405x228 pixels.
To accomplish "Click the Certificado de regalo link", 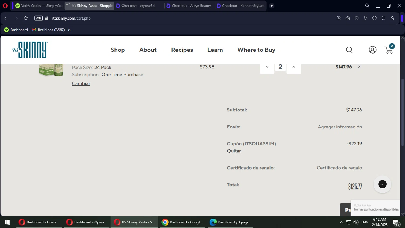I will [339, 168].
